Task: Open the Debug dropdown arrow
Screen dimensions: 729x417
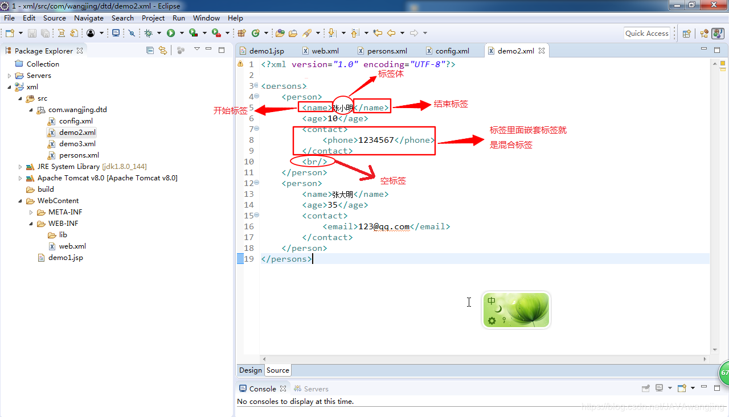Action: (x=159, y=33)
